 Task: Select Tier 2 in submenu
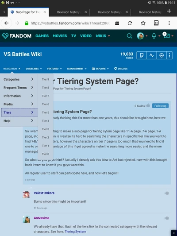click(46, 137)
